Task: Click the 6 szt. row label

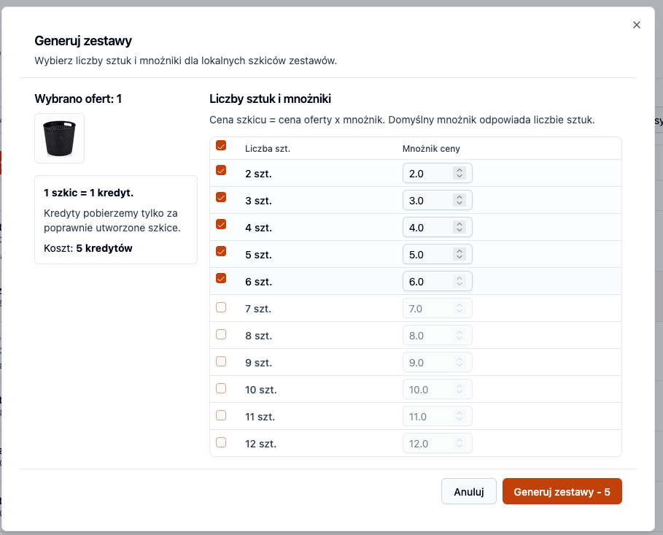Action: (258, 282)
